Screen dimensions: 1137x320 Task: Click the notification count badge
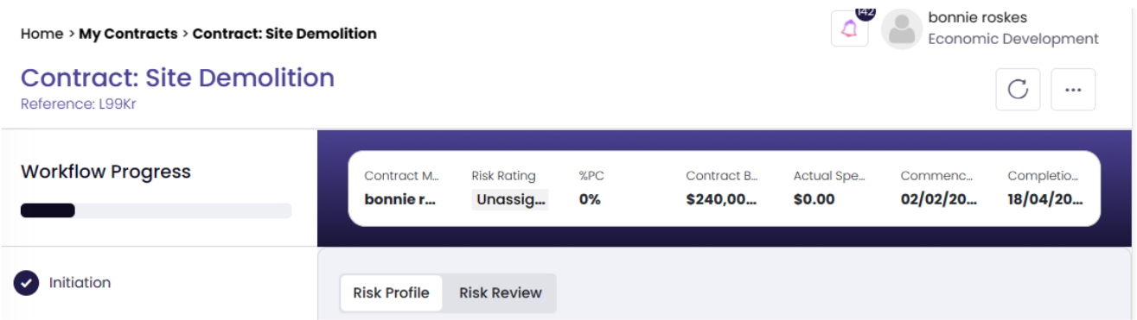click(865, 11)
